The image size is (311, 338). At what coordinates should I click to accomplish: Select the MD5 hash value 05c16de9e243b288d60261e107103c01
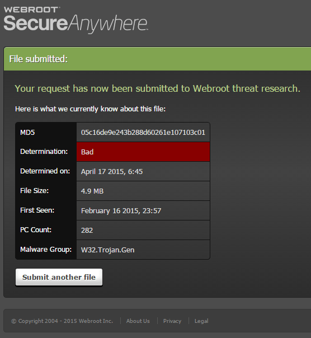tap(143, 133)
